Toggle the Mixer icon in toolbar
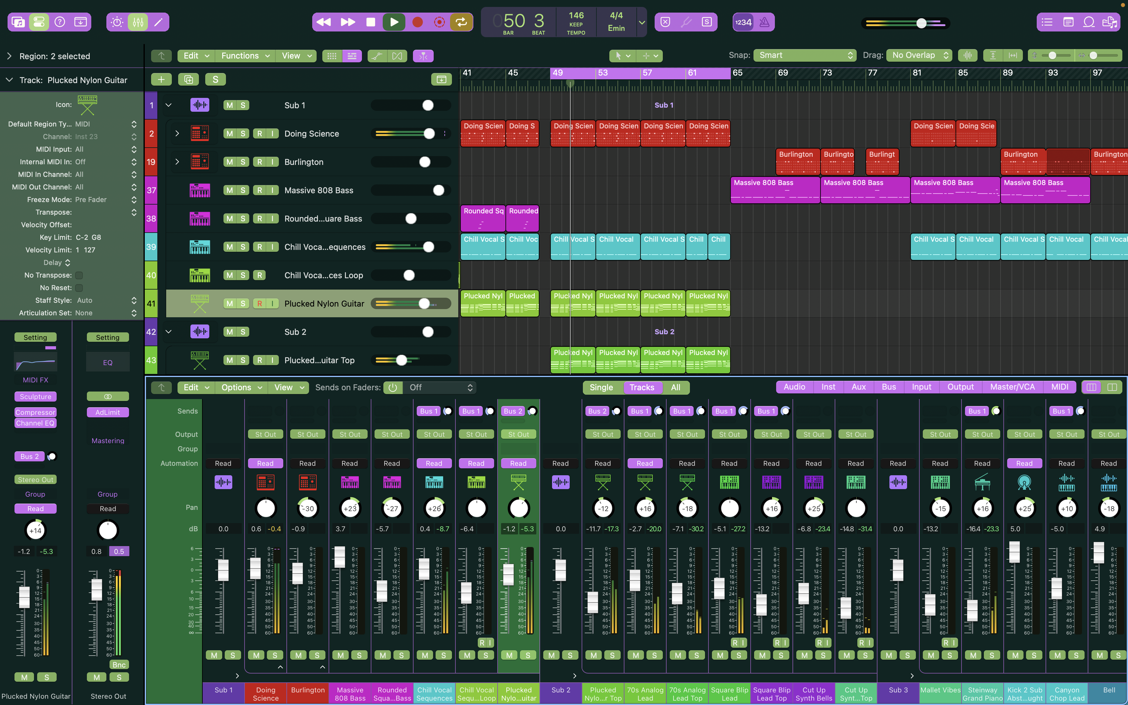Screen dimensions: 1128x705 tap(138, 22)
